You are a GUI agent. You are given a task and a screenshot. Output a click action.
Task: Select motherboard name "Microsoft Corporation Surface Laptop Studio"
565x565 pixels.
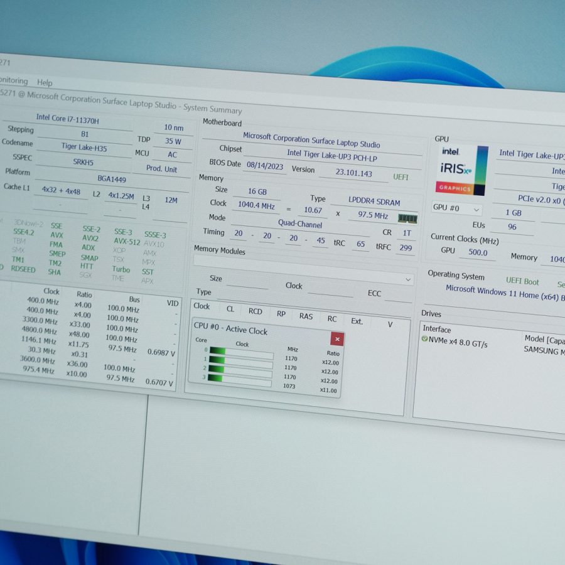point(311,140)
